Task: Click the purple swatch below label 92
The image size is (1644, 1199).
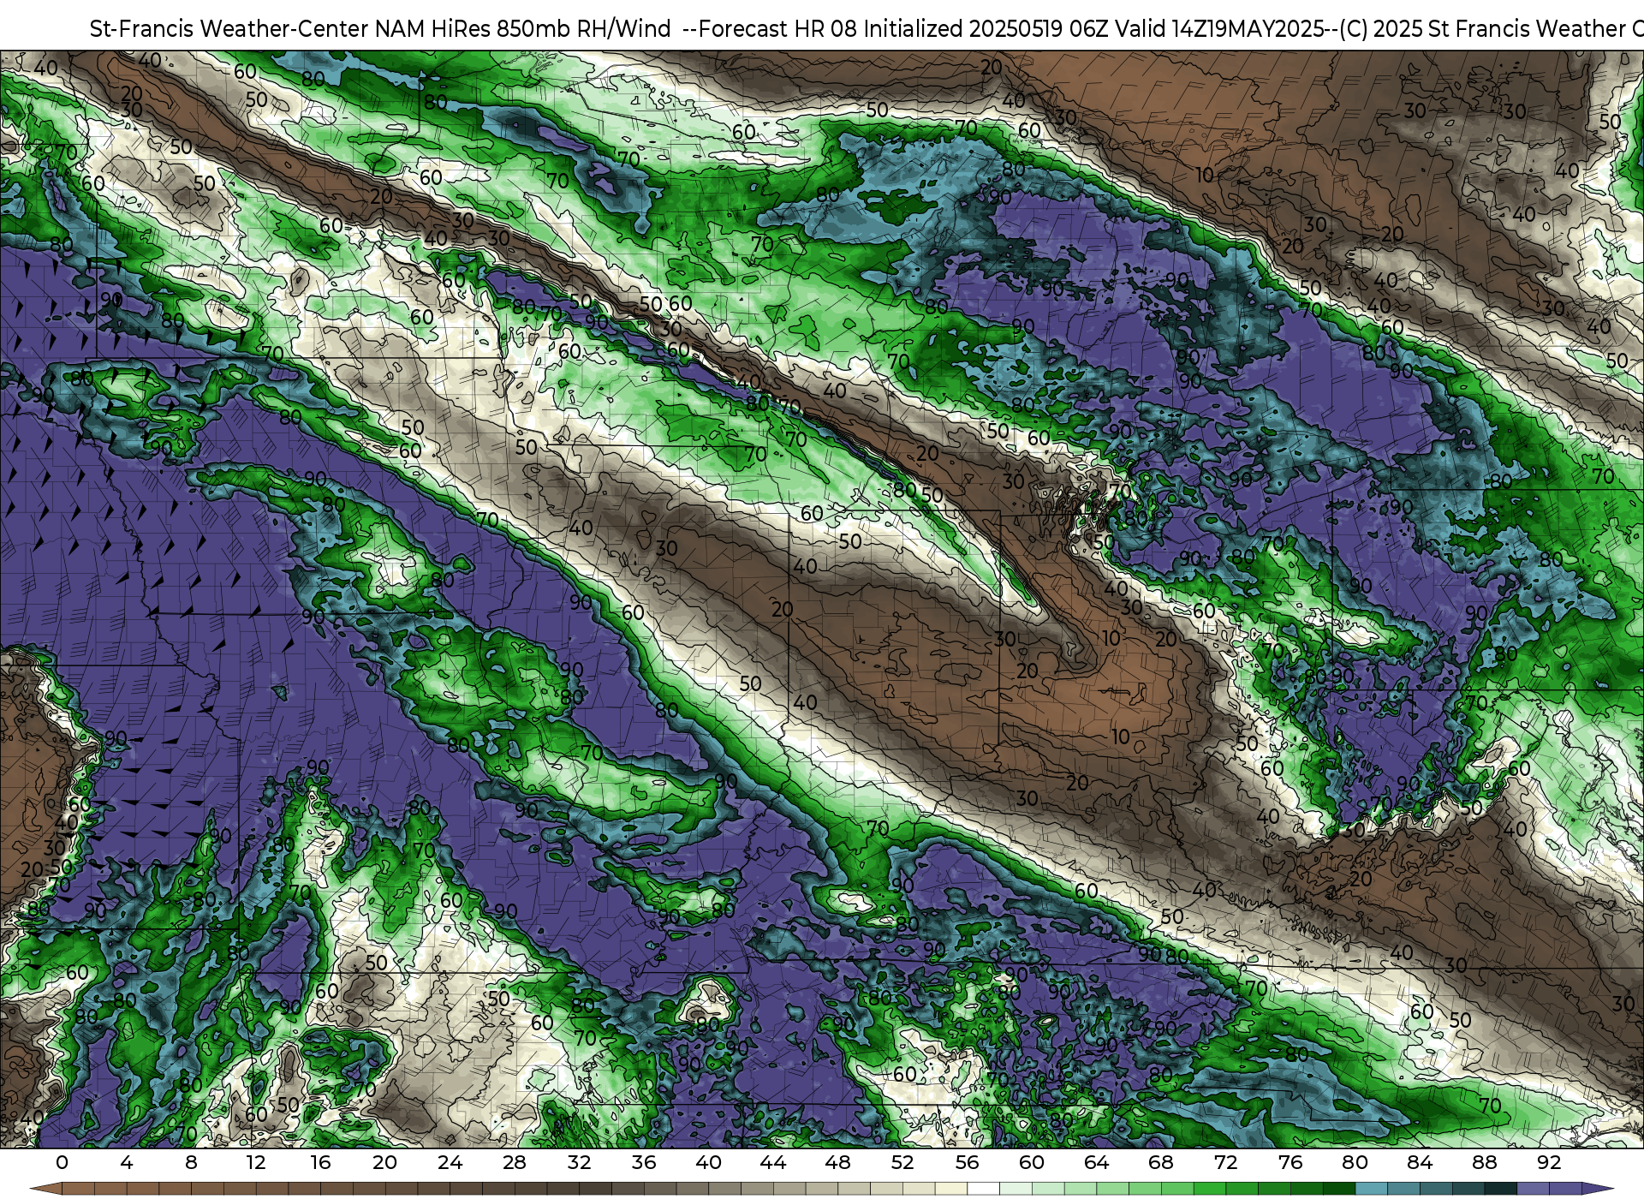Action: [1565, 1189]
